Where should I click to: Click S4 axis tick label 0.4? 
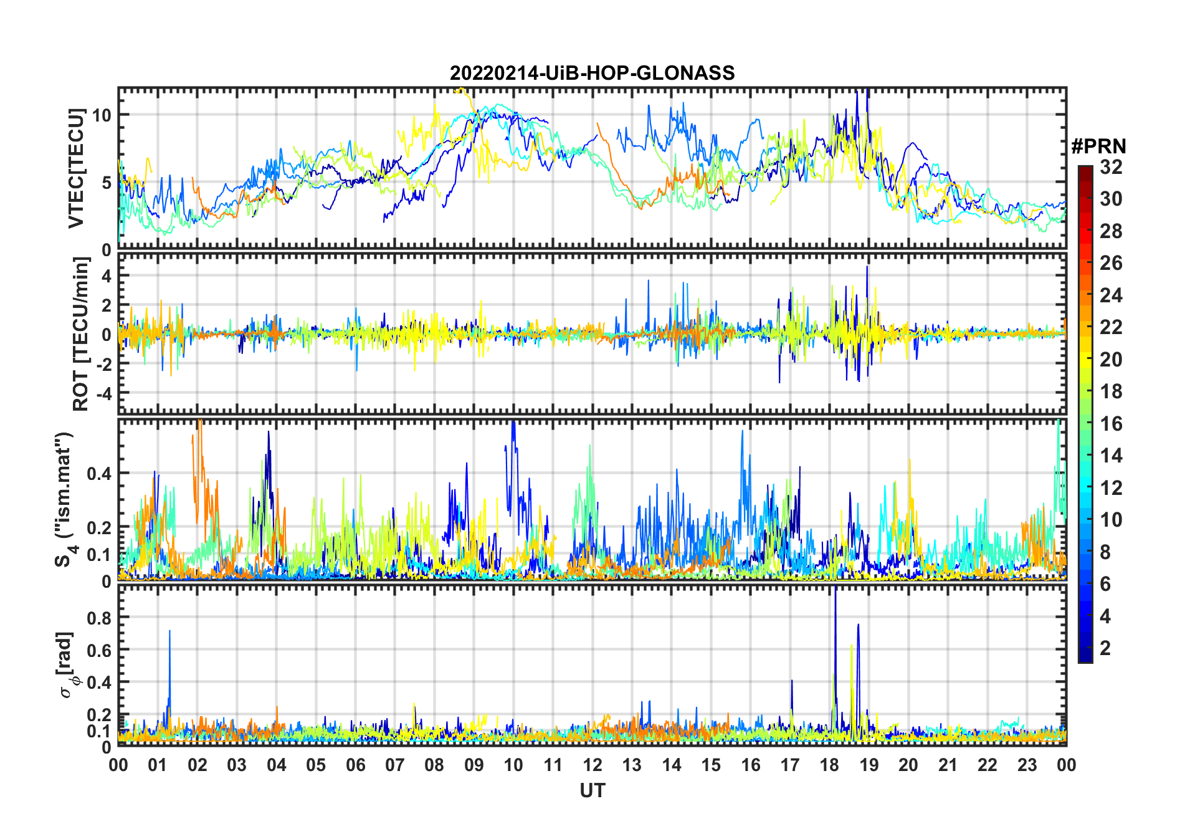99,473
